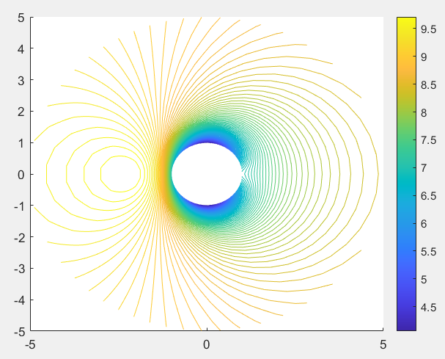This screenshot has width=445, height=359.
Task: Select the colorbar tick label 7
Action: (424, 168)
